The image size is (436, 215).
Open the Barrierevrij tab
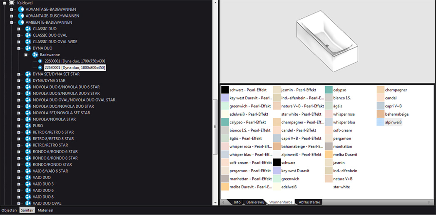pos(255,202)
